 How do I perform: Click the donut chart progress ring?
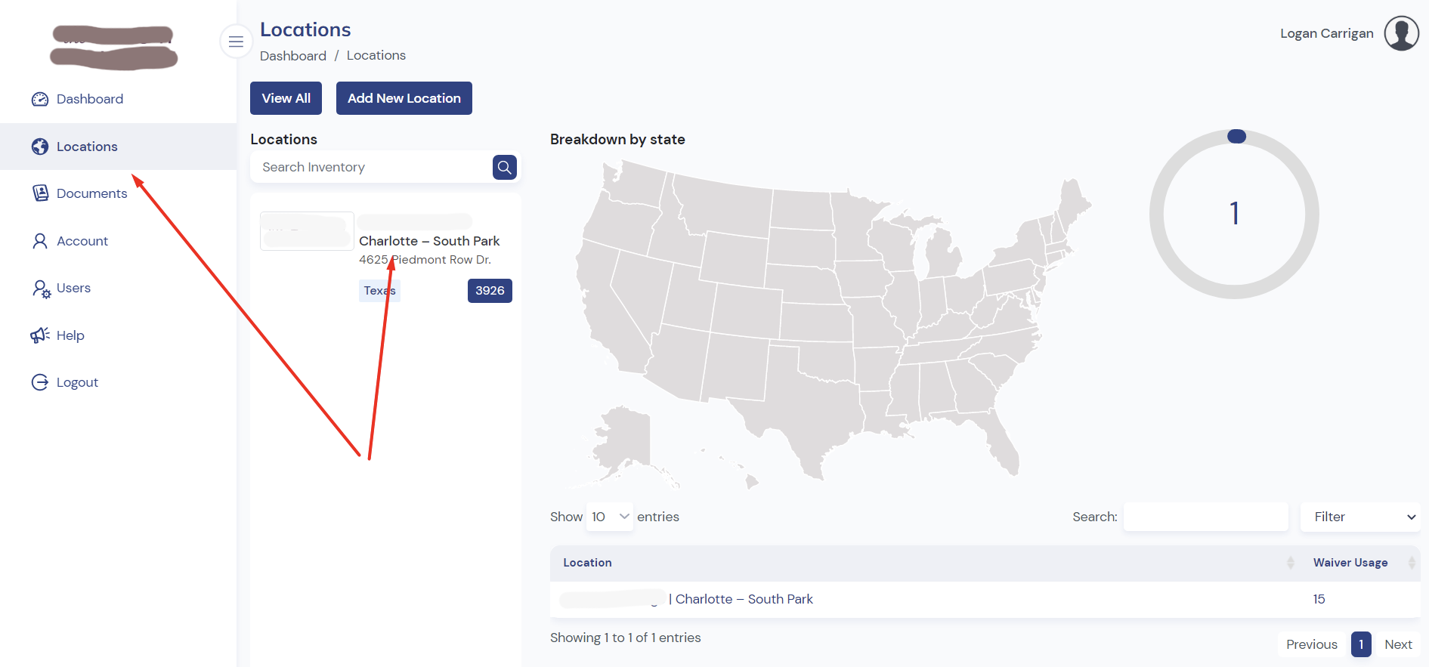pyautogui.click(x=1234, y=215)
